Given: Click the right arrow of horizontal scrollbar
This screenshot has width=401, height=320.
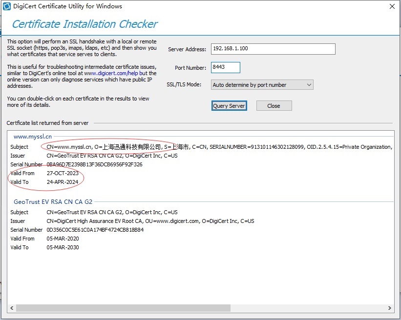Looking at the screenshot, I should click(389, 308).
